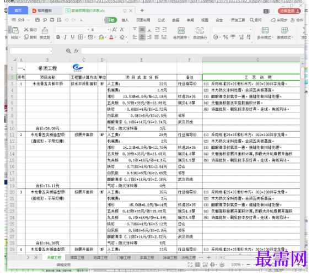Add a new sheet with the plus button
Screen dimensions: 317x276
(209, 257)
